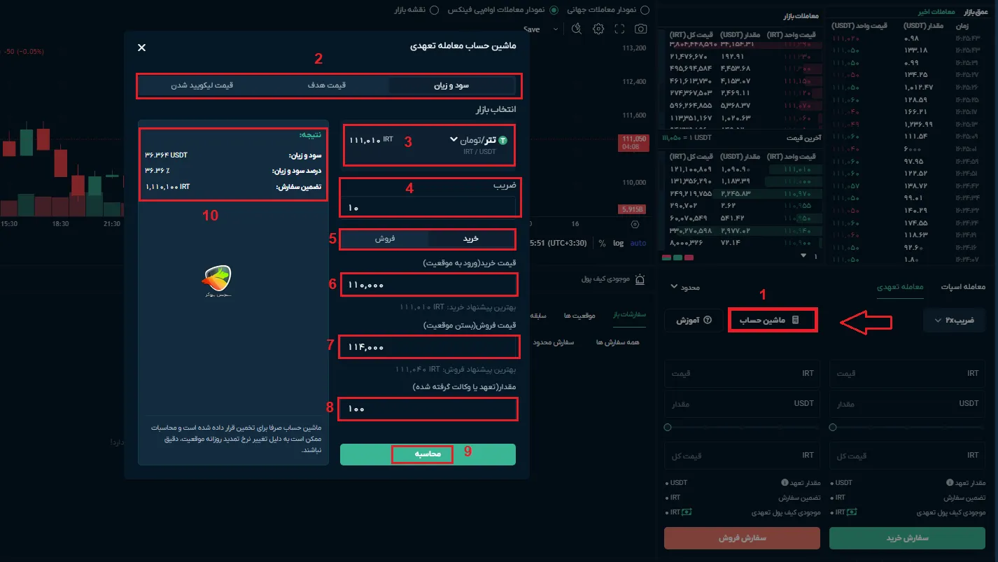Close the futures calculator dialog

coord(142,48)
